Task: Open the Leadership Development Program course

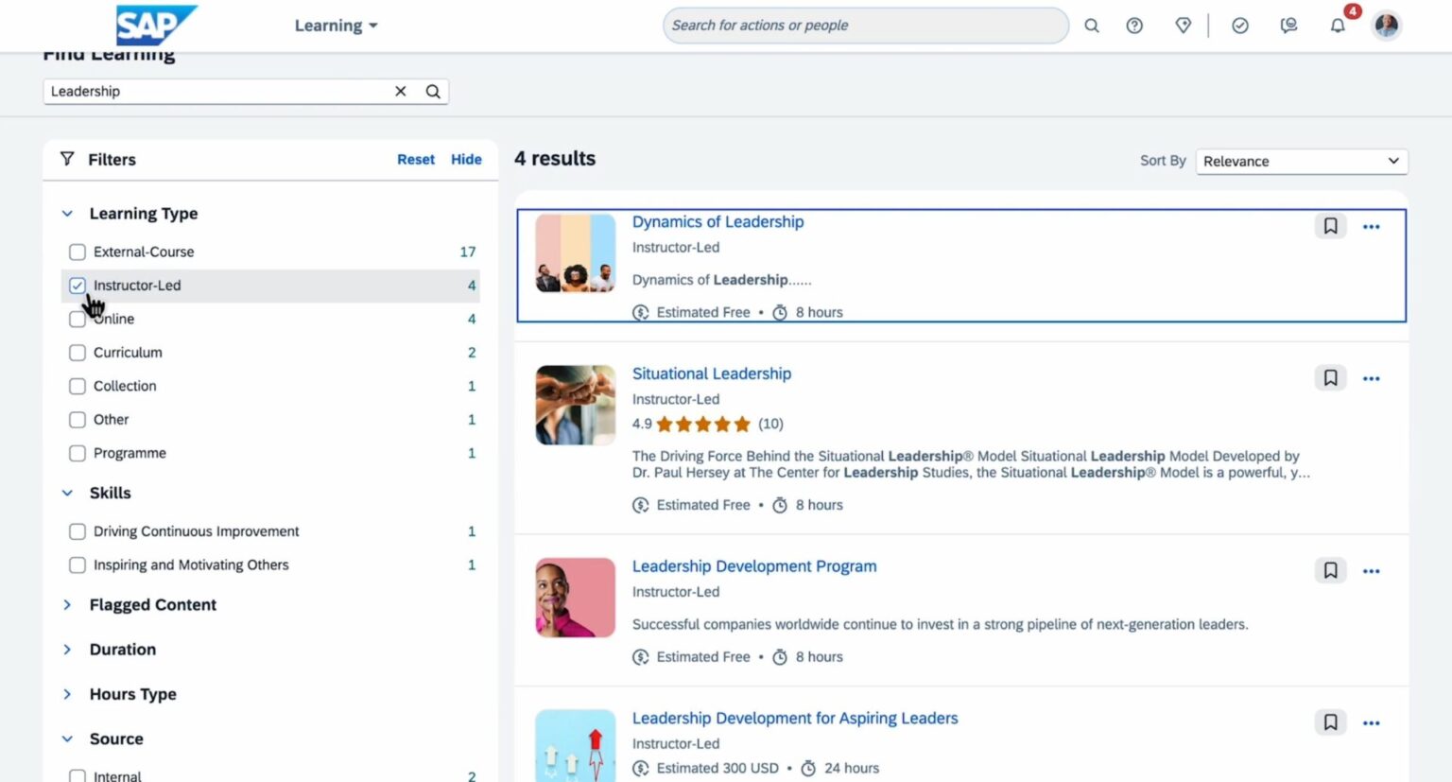Action: (753, 565)
